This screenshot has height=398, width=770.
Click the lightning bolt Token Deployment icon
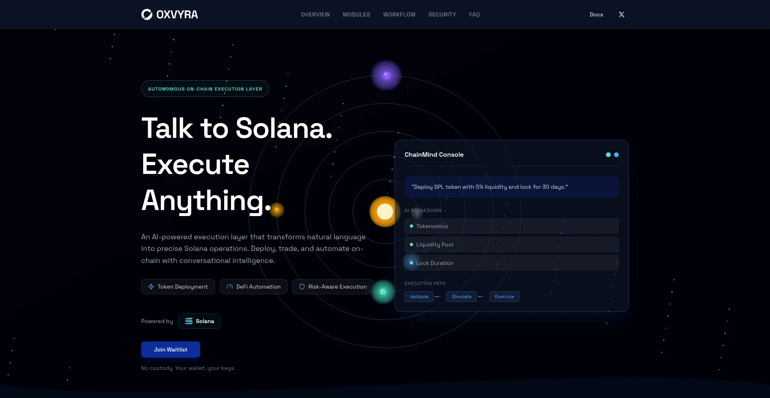[x=151, y=287]
